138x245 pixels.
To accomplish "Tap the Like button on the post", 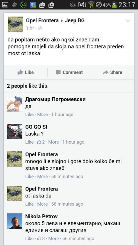I will coord(26,72).
